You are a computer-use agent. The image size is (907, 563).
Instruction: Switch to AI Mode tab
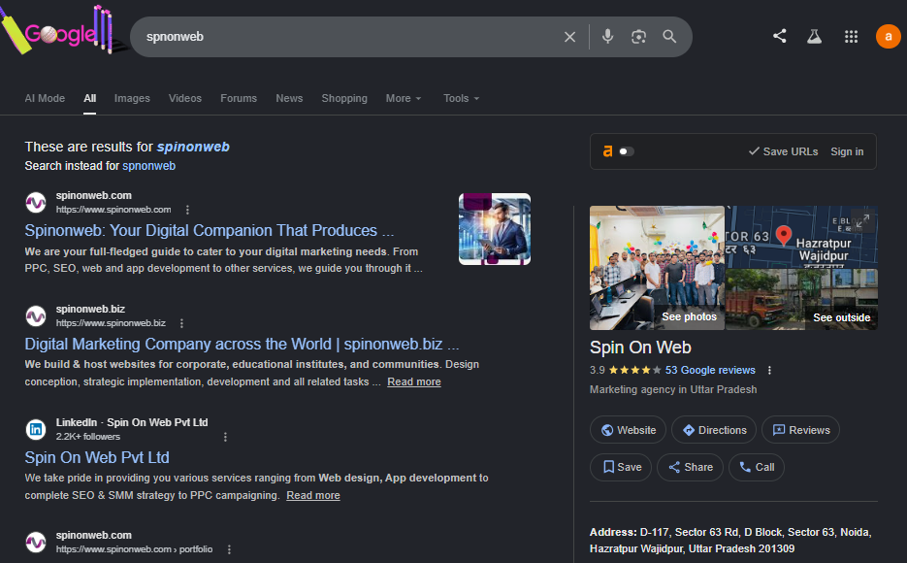(x=45, y=98)
